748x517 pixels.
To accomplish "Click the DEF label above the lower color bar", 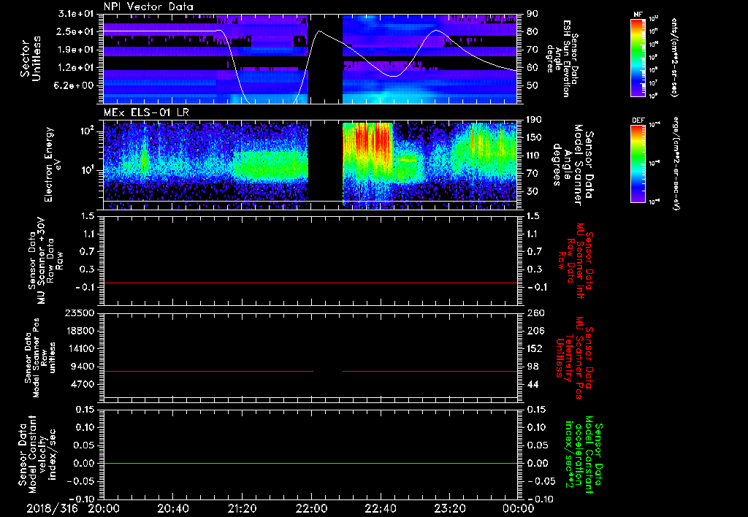I will tap(638, 120).
